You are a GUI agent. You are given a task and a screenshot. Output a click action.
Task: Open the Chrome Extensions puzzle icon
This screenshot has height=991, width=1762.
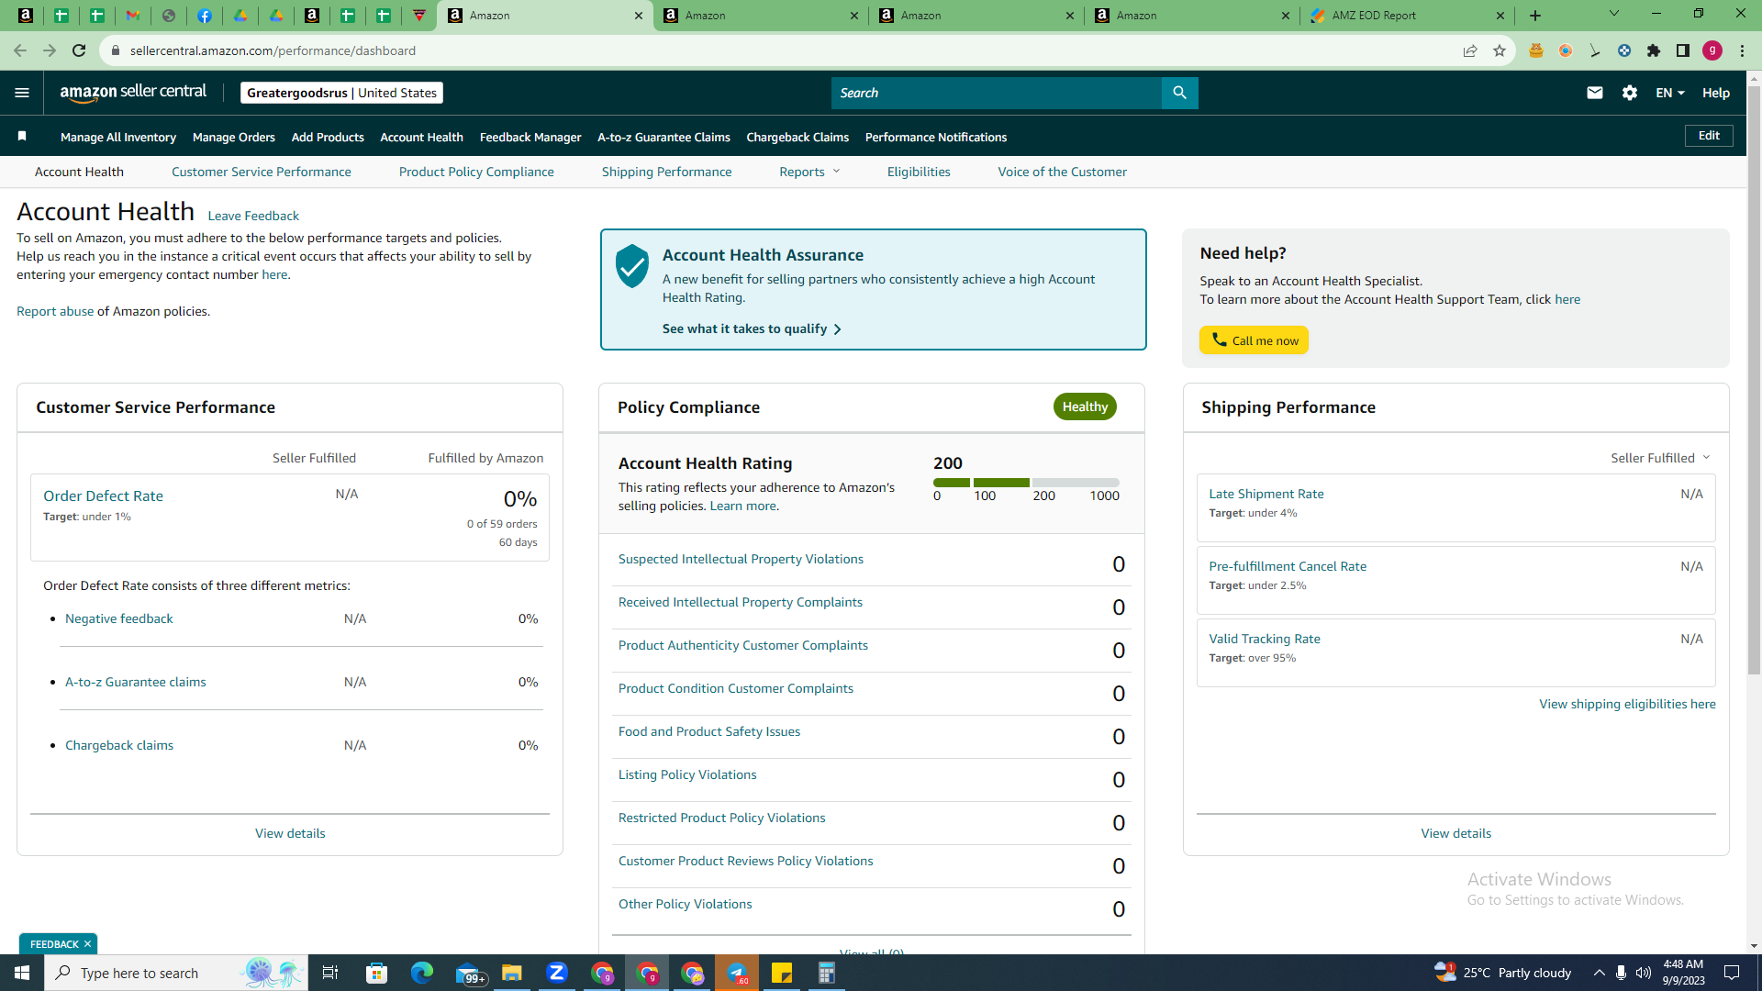[1654, 50]
